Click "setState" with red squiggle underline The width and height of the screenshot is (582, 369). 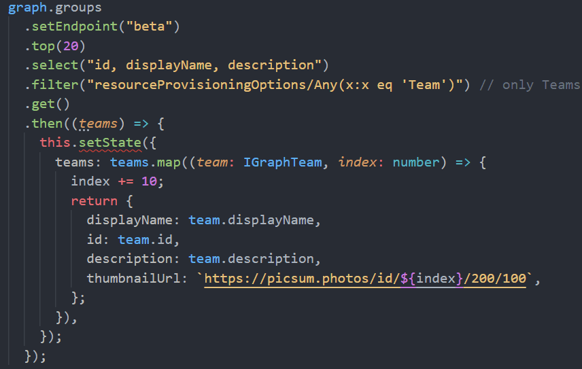pyautogui.click(x=110, y=143)
